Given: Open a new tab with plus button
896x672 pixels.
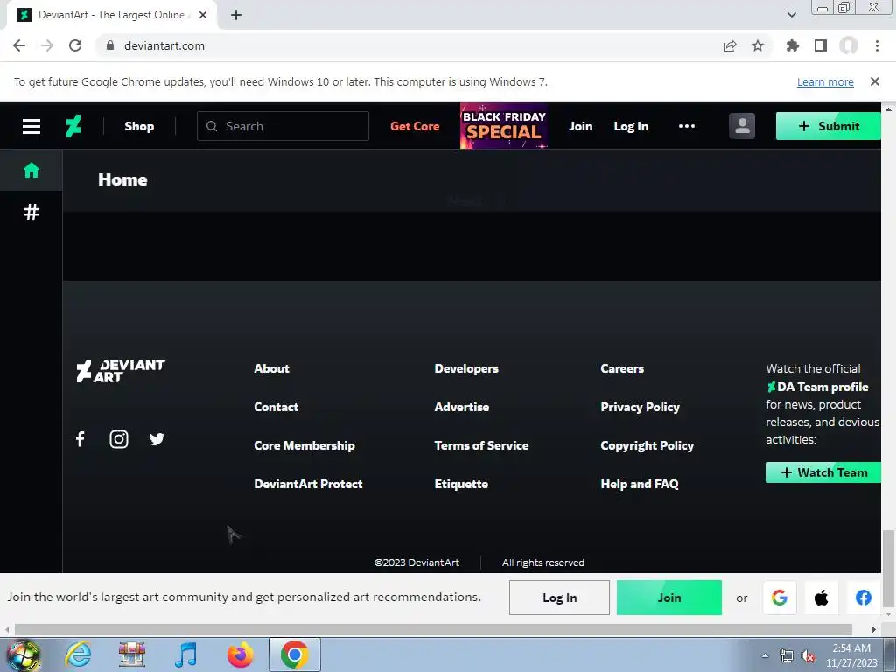Looking at the screenshot, I should pyautogui.click(x=236, y=15).
